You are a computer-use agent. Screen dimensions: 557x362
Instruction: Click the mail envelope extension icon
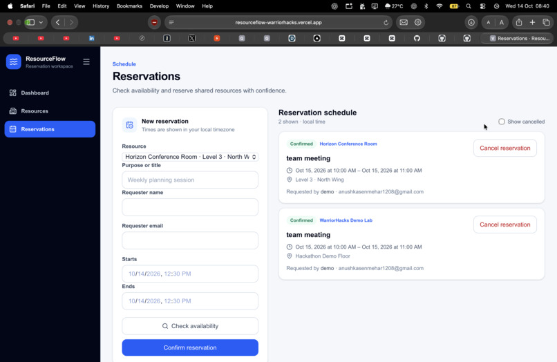404,22
